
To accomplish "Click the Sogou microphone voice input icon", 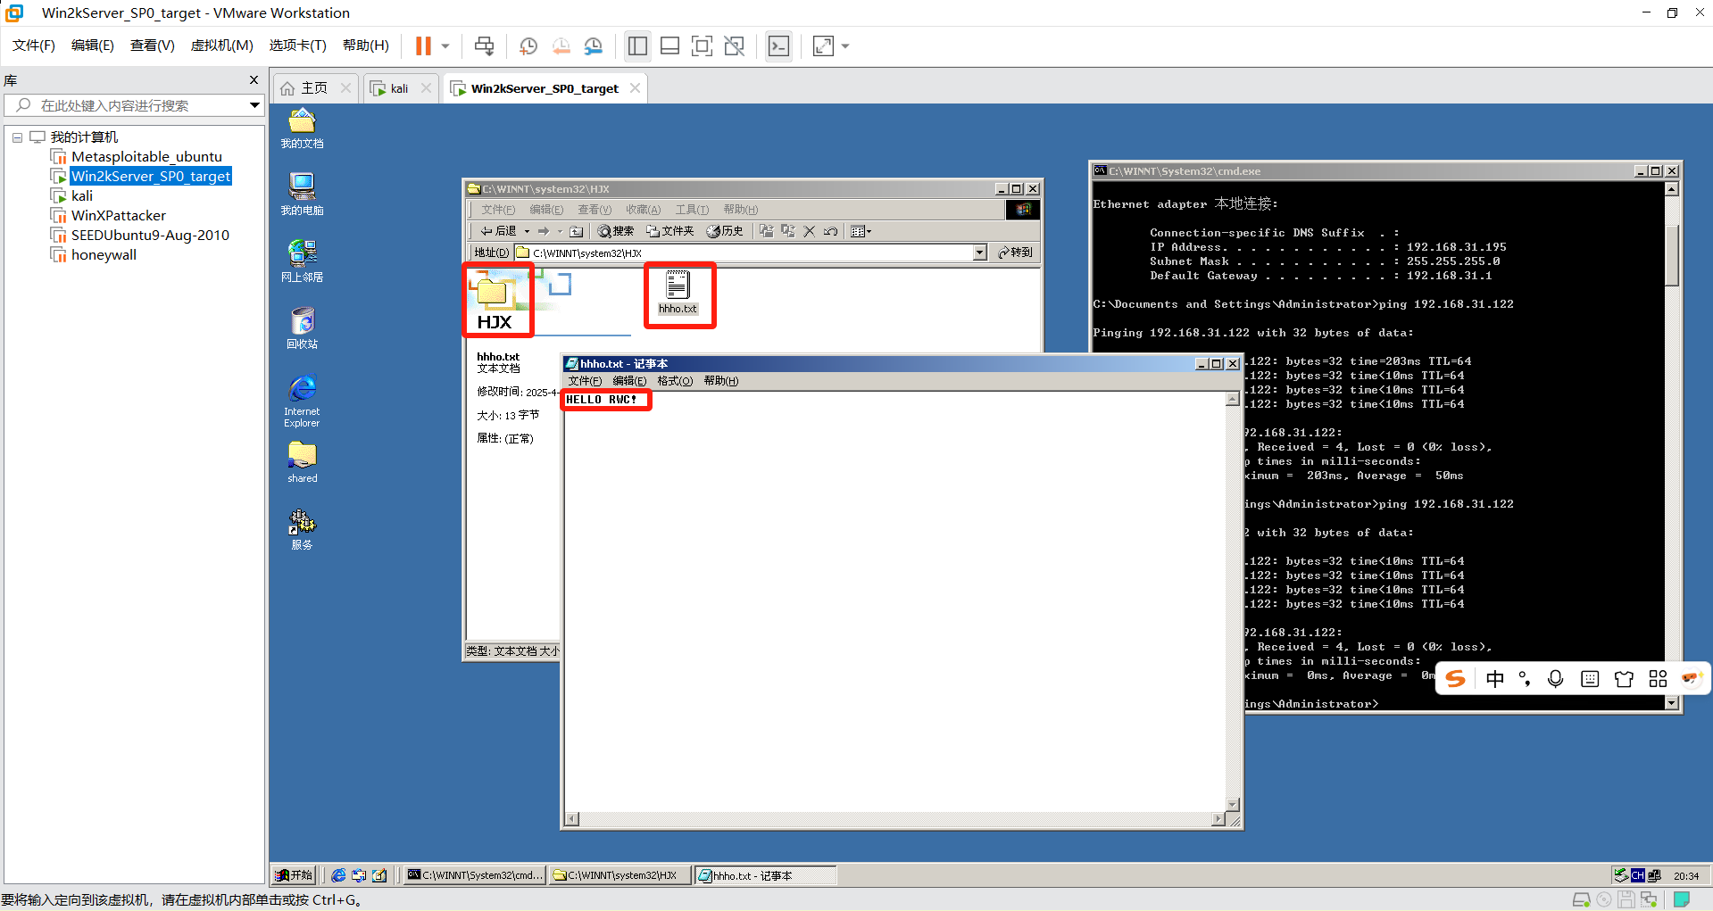I will pos(1555,679).
